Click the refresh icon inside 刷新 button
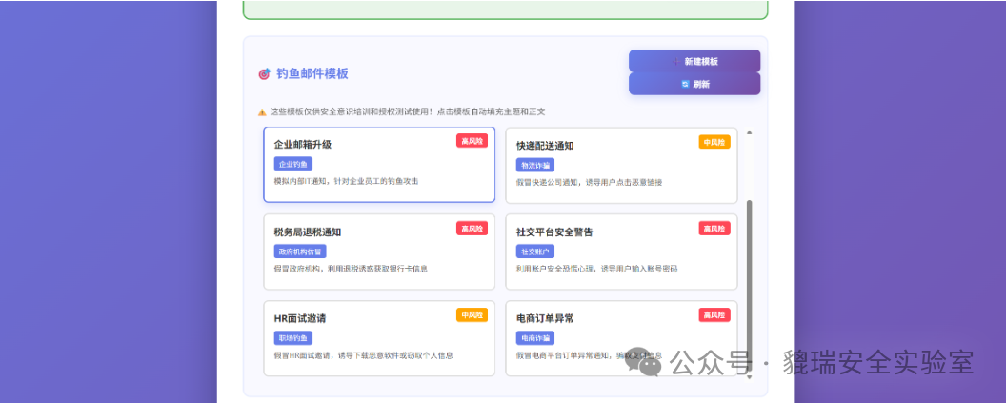Screen dimensions: 1006x403 pyautogui.click(x=685, y=84)
